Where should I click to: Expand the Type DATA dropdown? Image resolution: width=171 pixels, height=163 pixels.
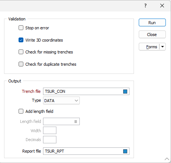click(x=61, y=101)
